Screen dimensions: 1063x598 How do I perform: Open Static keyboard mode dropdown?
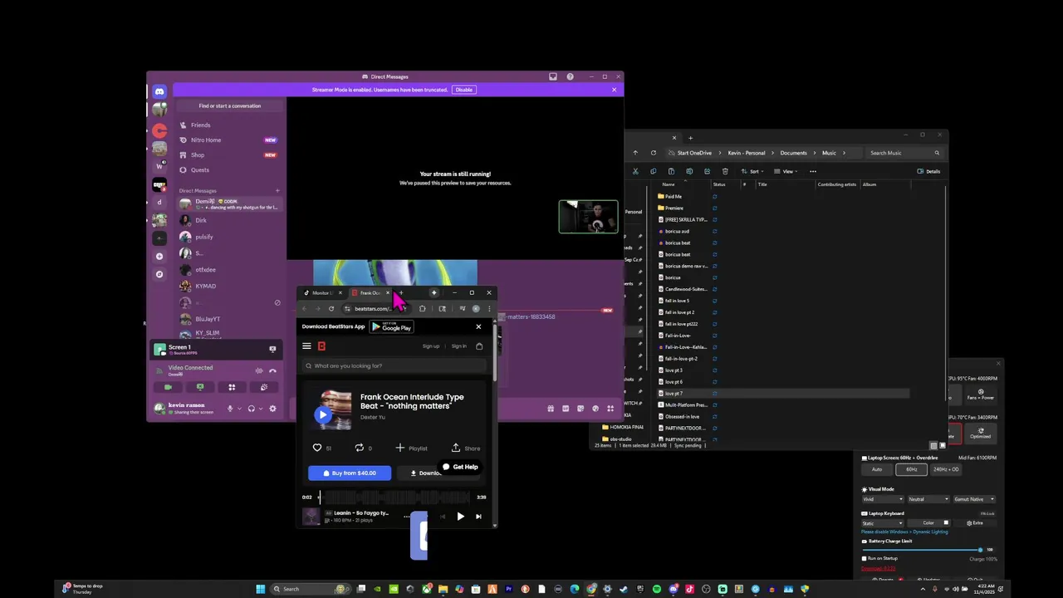pos(882,523)
